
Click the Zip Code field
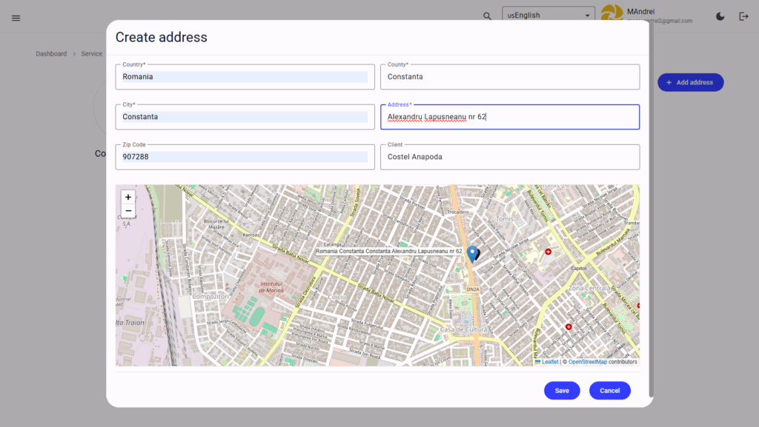point(245,157)
